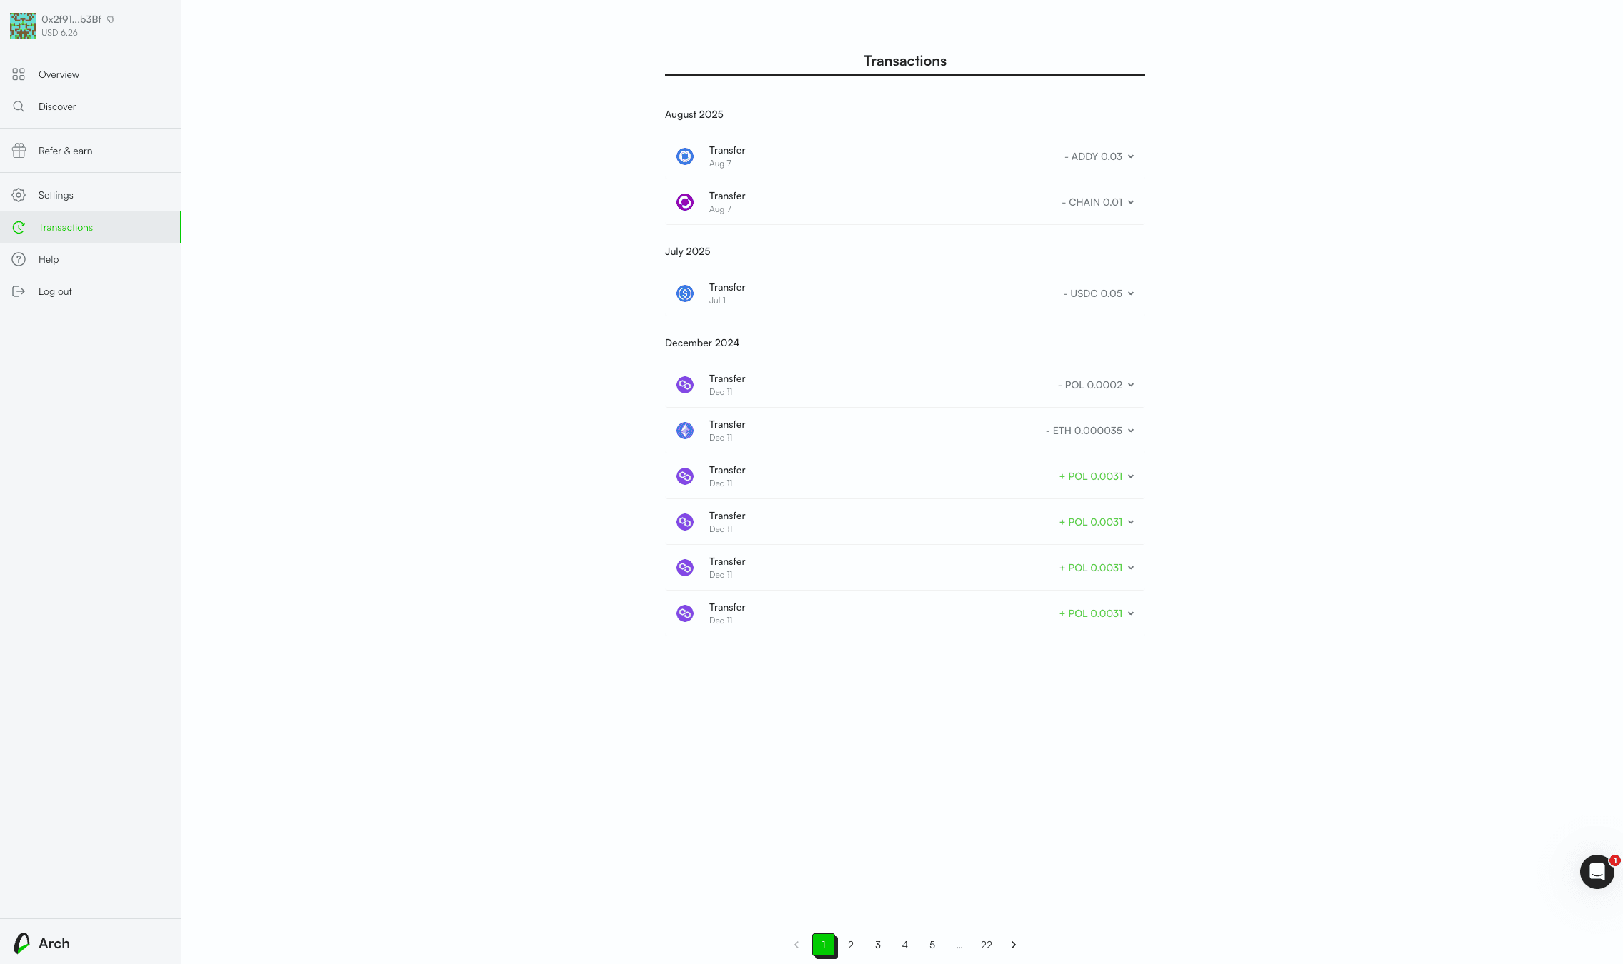The width and height of the screenshot is (1623, 964).
Task: Click the next page arrow
Action: (x=1013, y=944)
